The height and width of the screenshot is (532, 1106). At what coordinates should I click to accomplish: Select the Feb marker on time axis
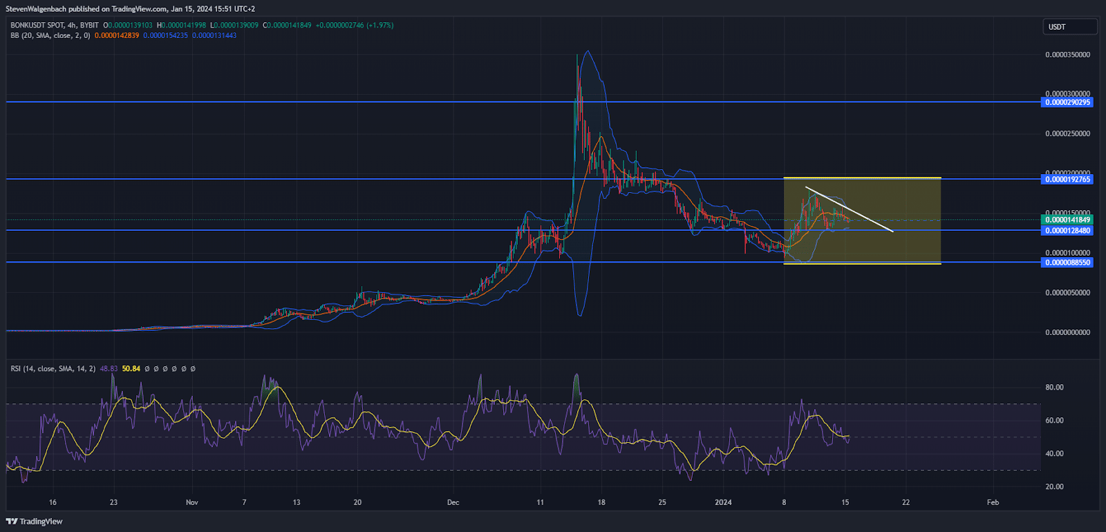pos(993,502)
